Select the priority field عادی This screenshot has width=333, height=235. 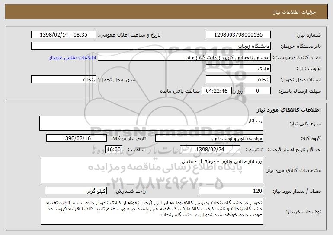(x=238, y=69)
